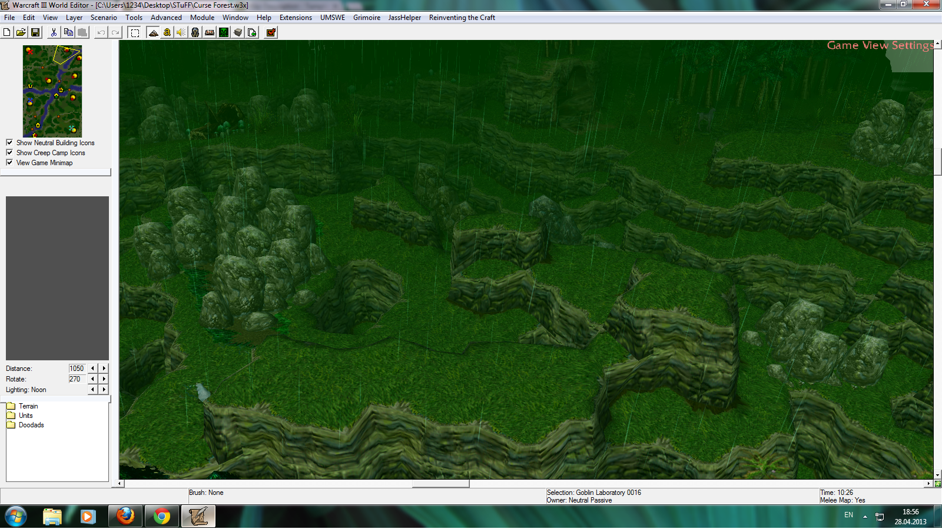
Task: Click the minimap preview thumbnail
Action: (x=52, y=91)
